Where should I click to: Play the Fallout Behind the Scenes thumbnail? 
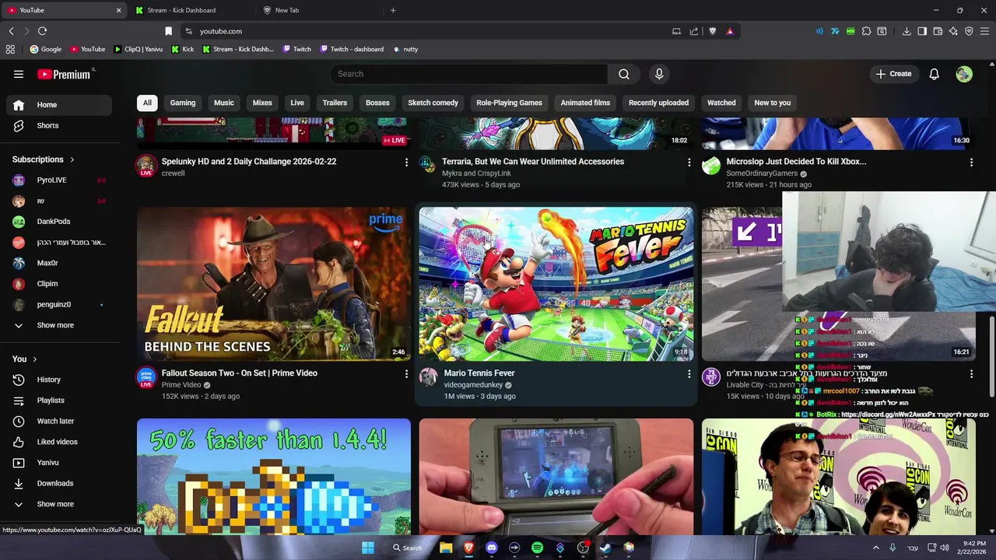pos(274,284)
